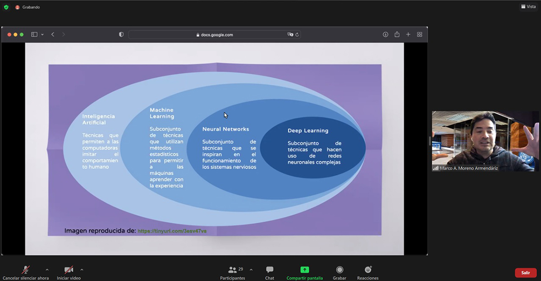Open the Chat panel
541x281 pixels.
[270, 273]
